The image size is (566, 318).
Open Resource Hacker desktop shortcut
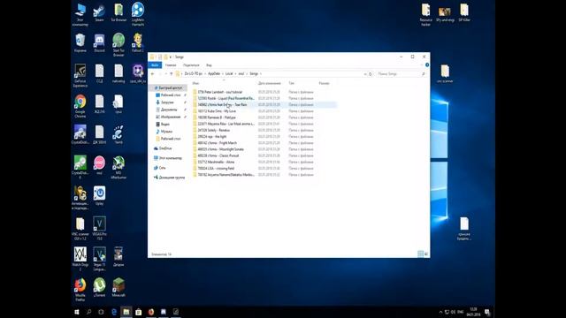426,14
